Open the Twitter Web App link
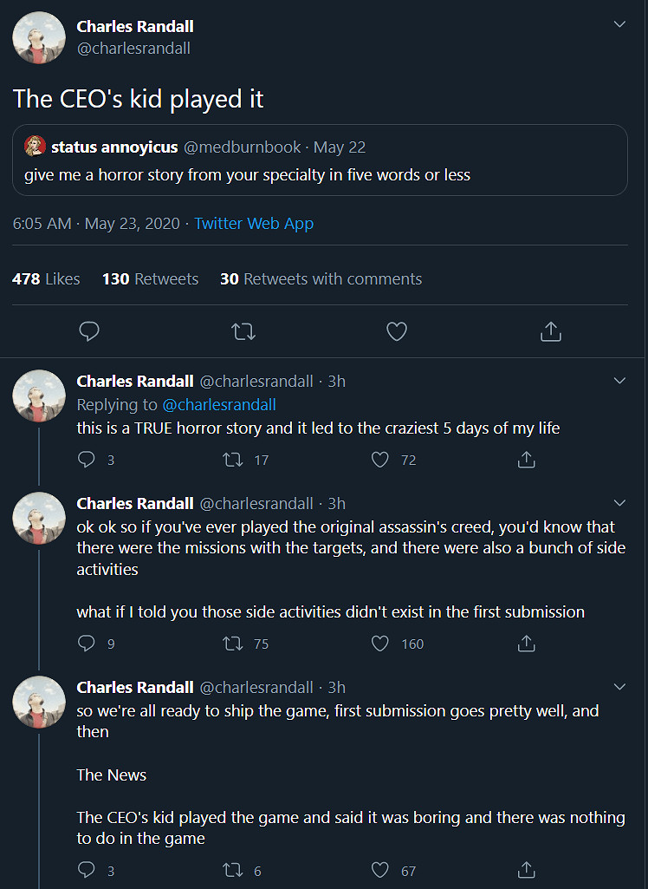The width and height of the screenshot is (648, 889). pyautogui.click(x=254, y=224)
